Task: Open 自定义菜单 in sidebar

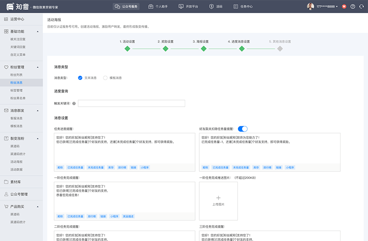Action: click(18, 54)
